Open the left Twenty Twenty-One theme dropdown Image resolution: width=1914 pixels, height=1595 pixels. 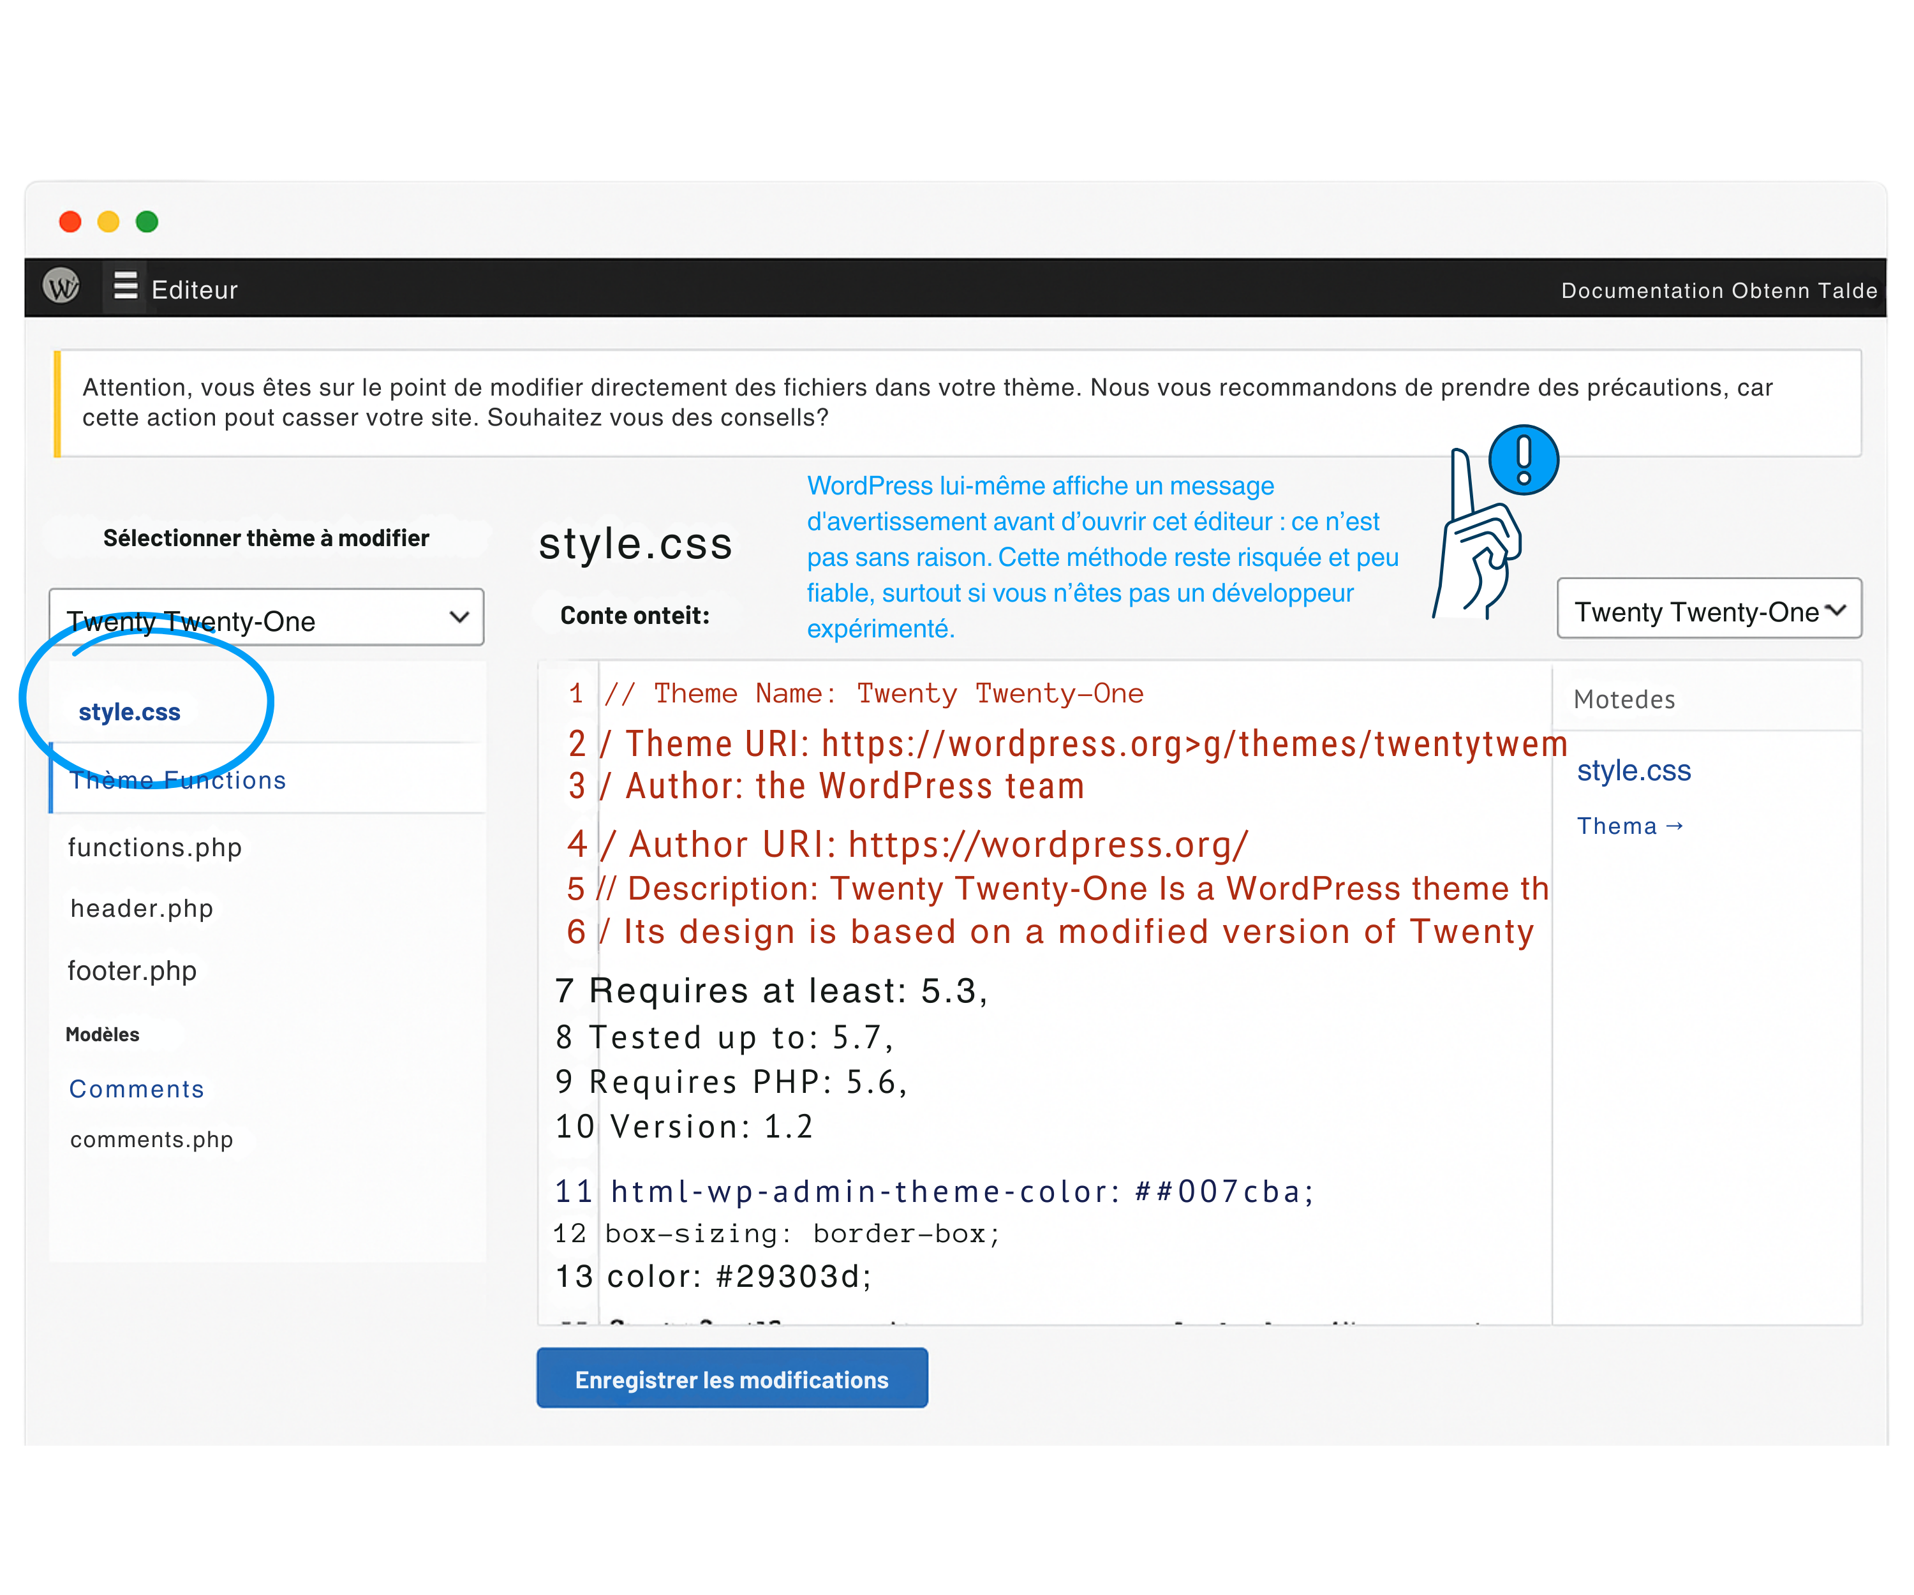(x=266, y=618)
